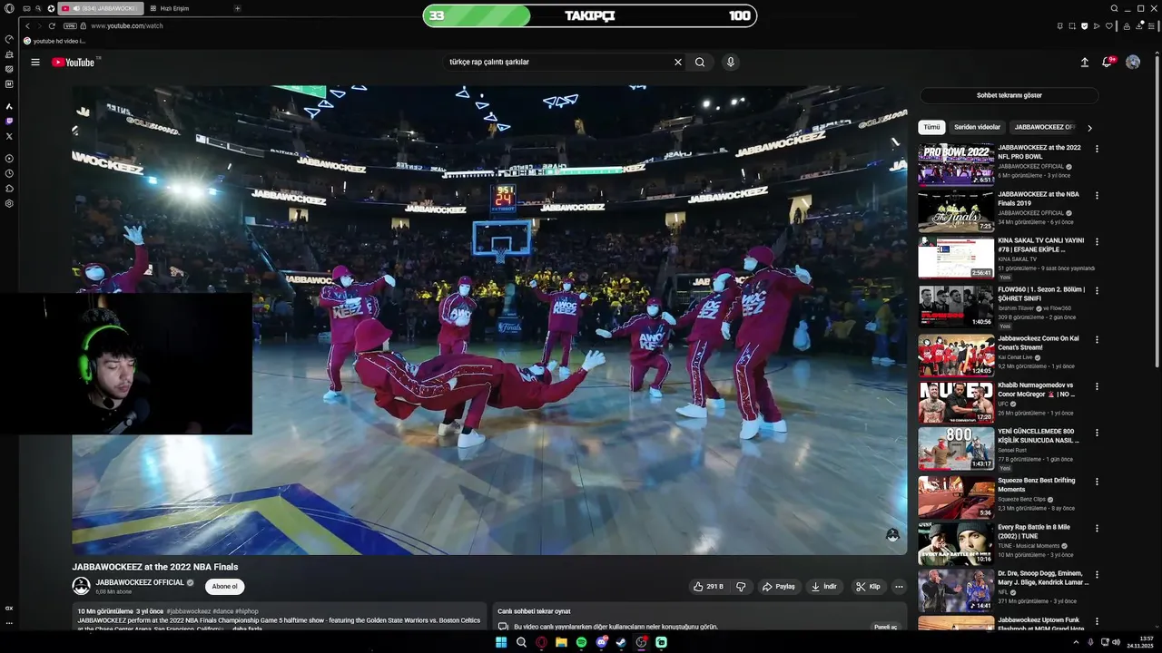
Task: Open Squeeze Benz Best Drifting Moments title
Action: [x=1037, y=484]
